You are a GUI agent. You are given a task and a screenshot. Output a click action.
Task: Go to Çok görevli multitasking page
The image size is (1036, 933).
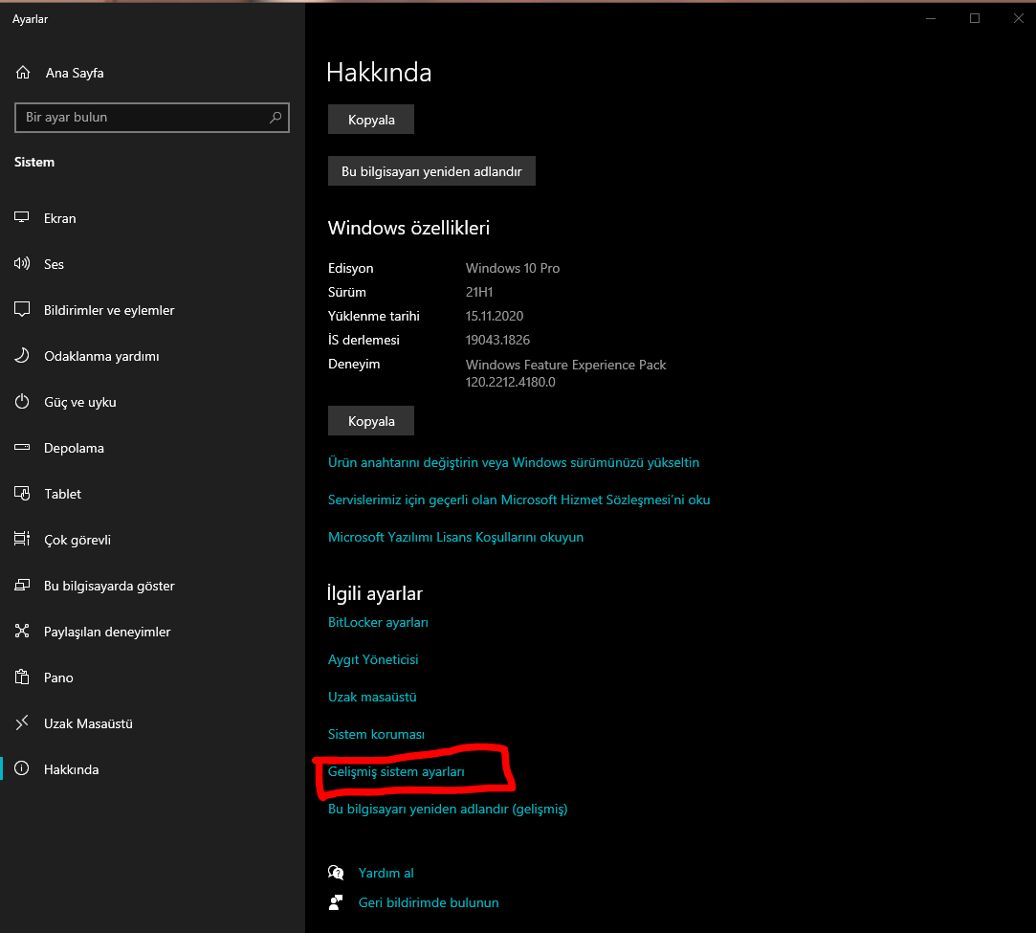pyautogui.click(x=77, y=540)
